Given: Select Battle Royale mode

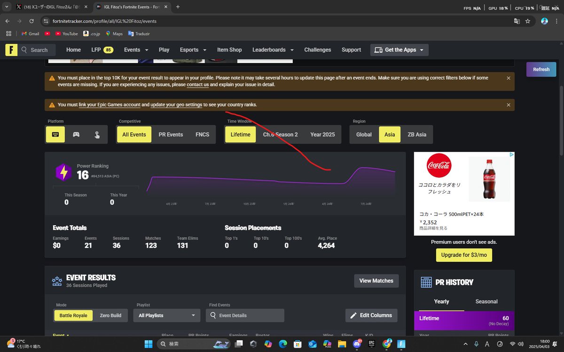Looking at the screenshot, I should point(73,315).
